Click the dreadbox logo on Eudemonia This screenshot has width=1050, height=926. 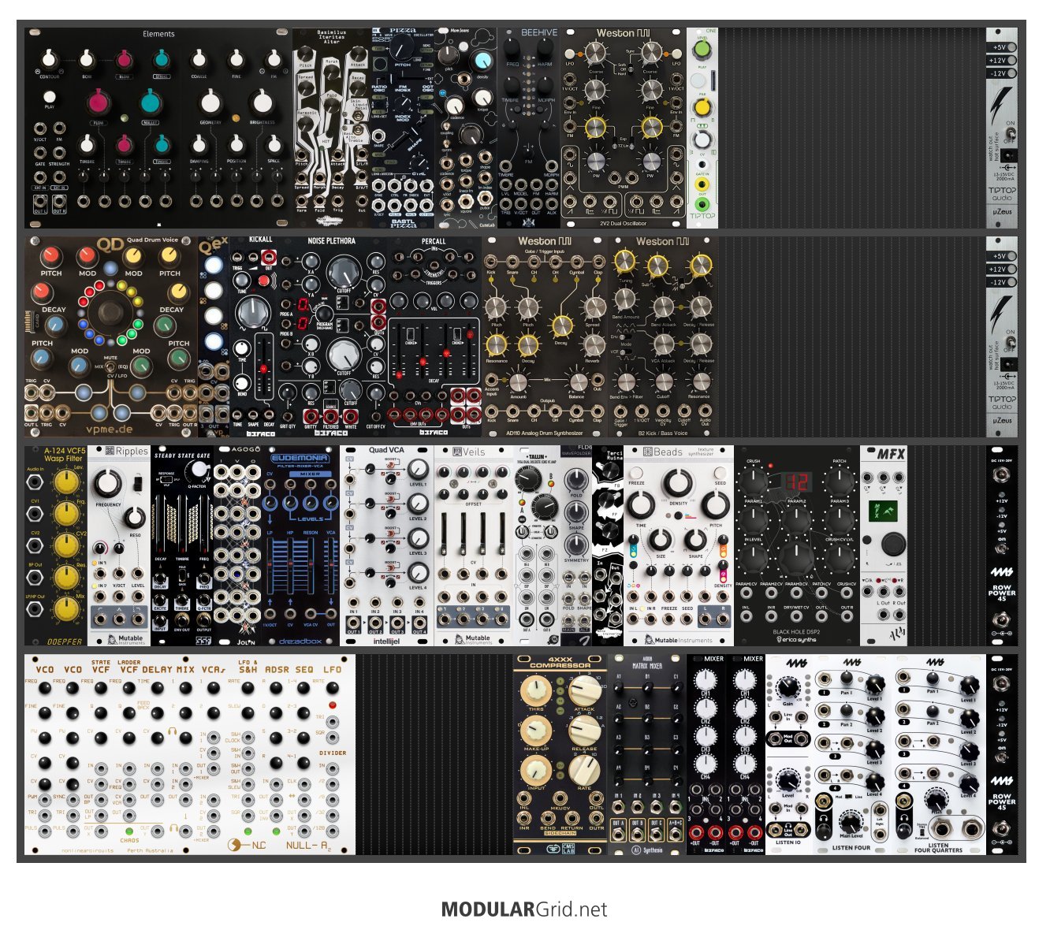[300, 641]
